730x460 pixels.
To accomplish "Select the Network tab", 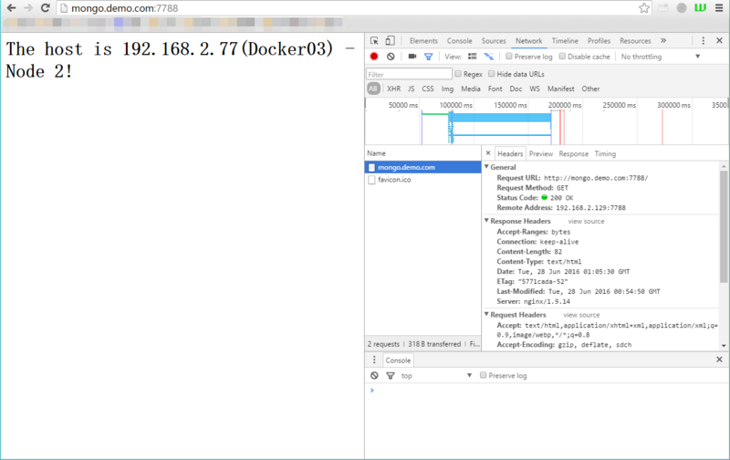I will point(528,41).
